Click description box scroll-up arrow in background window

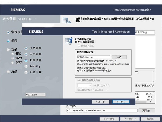click(x=154, y=72)
